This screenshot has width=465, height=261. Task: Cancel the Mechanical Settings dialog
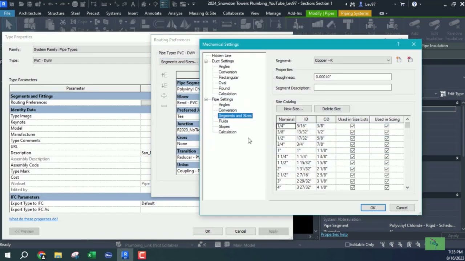tap(402, 208)
